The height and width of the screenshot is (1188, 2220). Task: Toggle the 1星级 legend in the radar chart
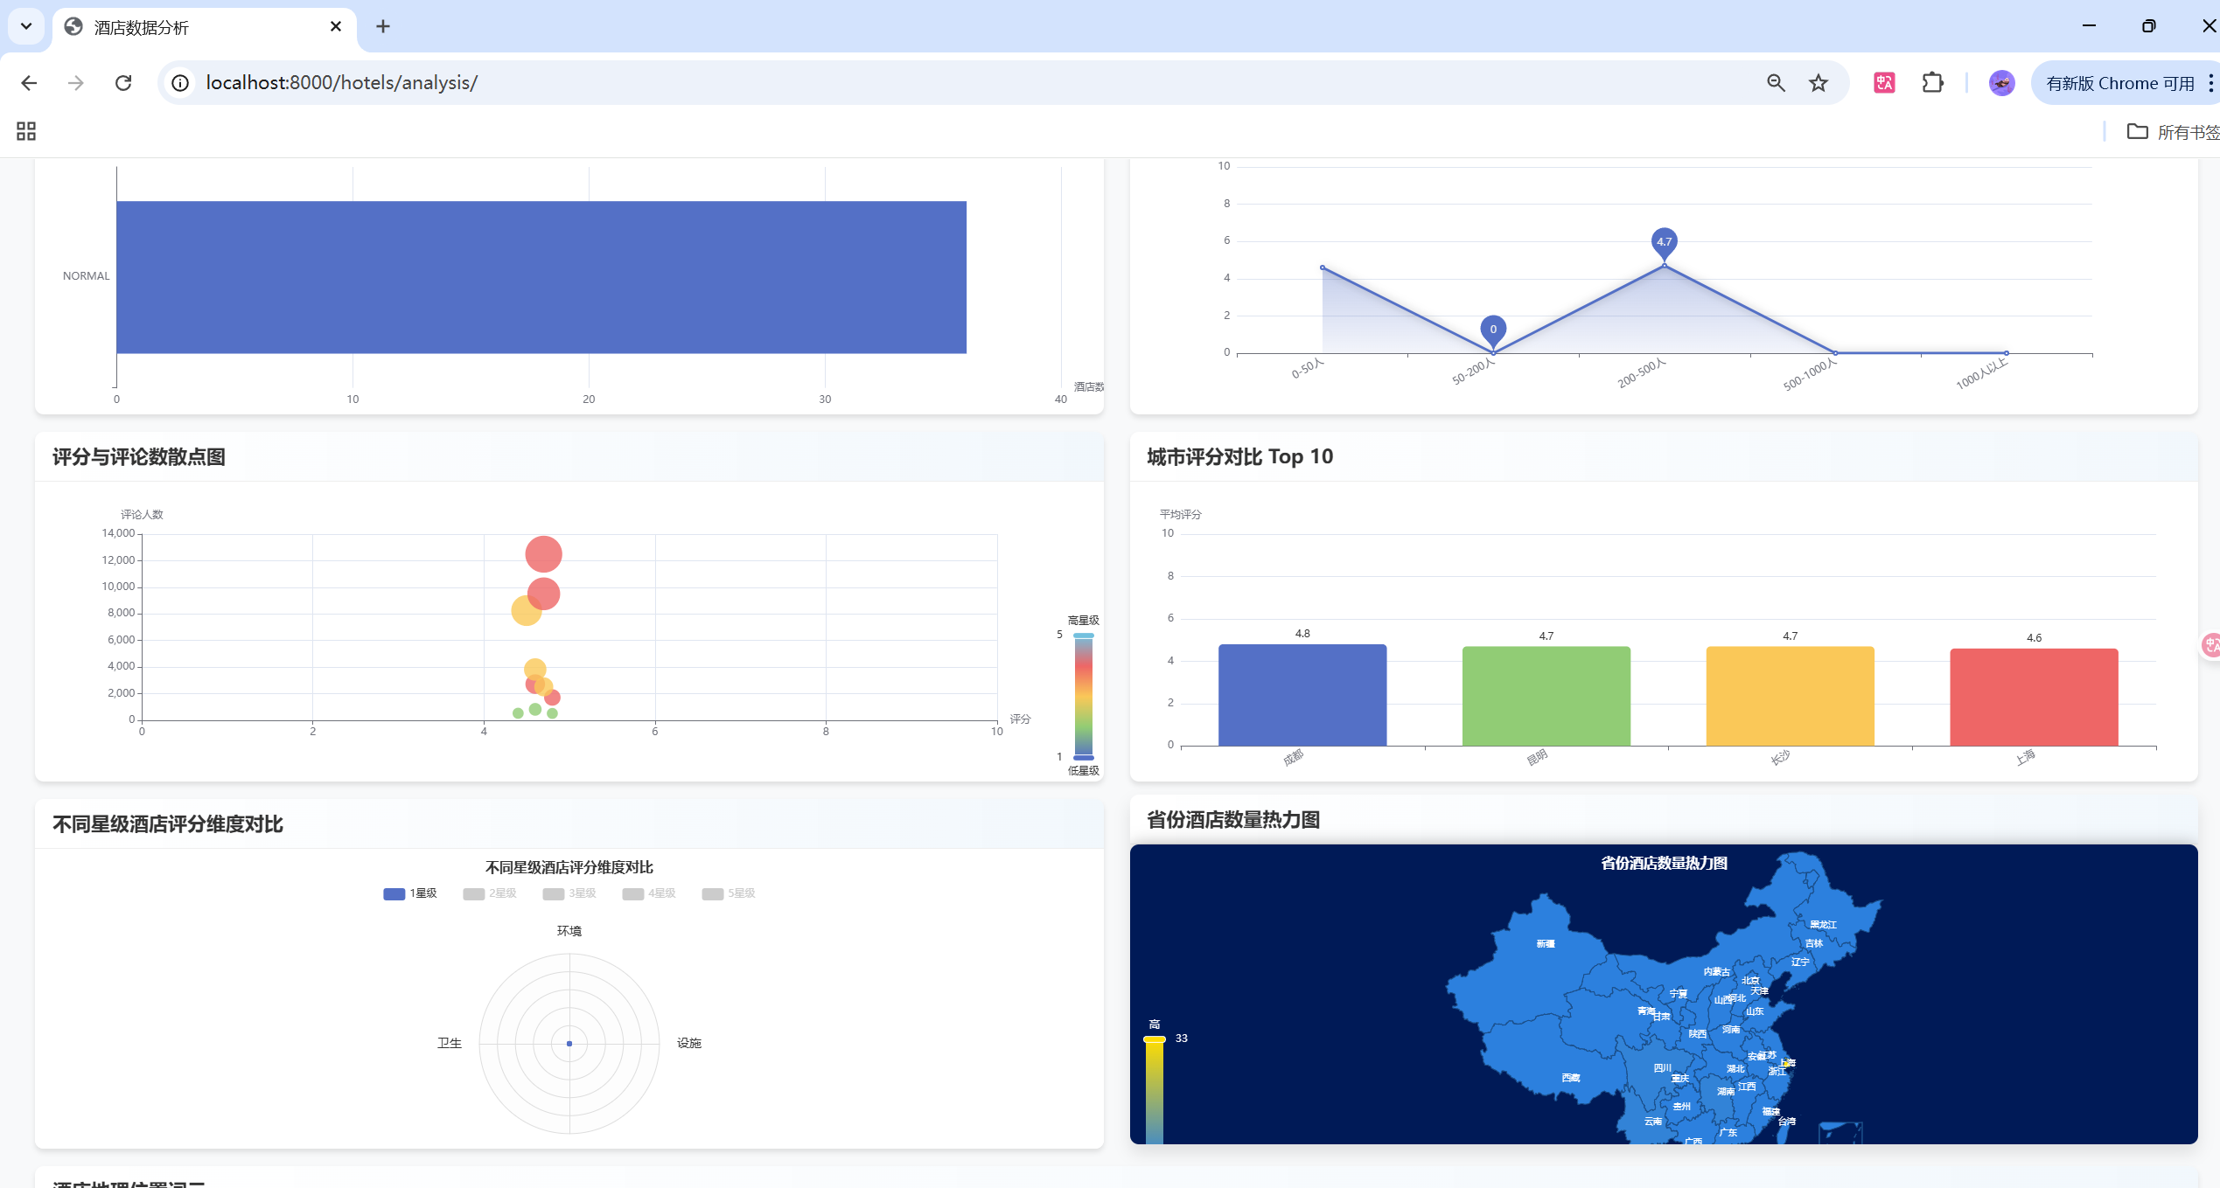(410, 893)
